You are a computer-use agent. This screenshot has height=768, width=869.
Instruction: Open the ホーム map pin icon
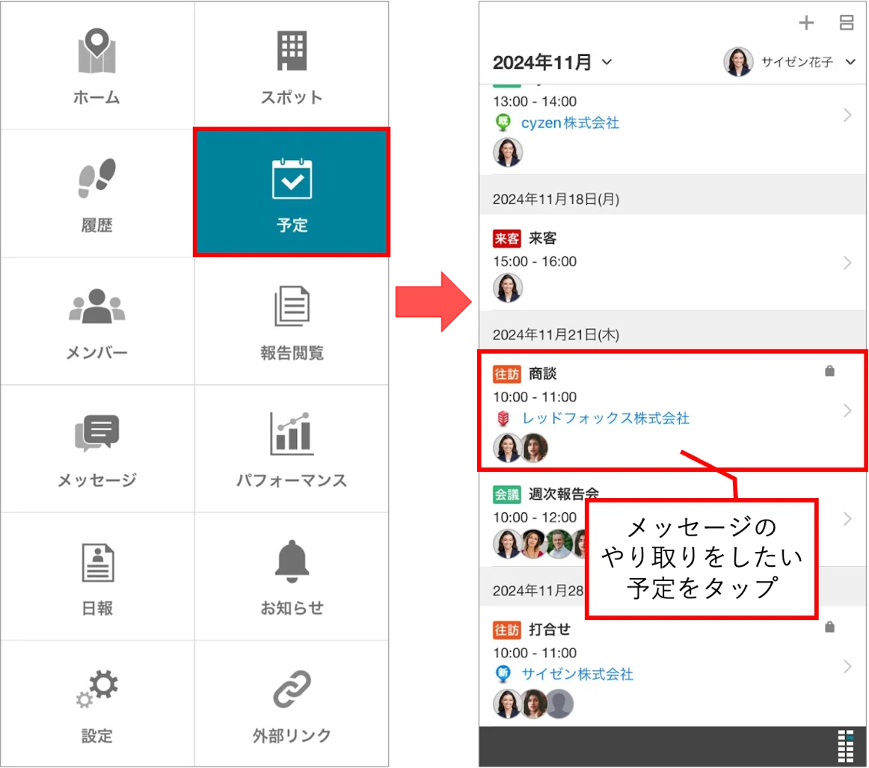[x=97, y=51]
